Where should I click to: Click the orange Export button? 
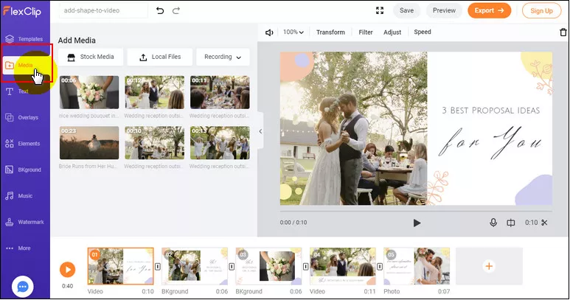[x=490, y=10]
